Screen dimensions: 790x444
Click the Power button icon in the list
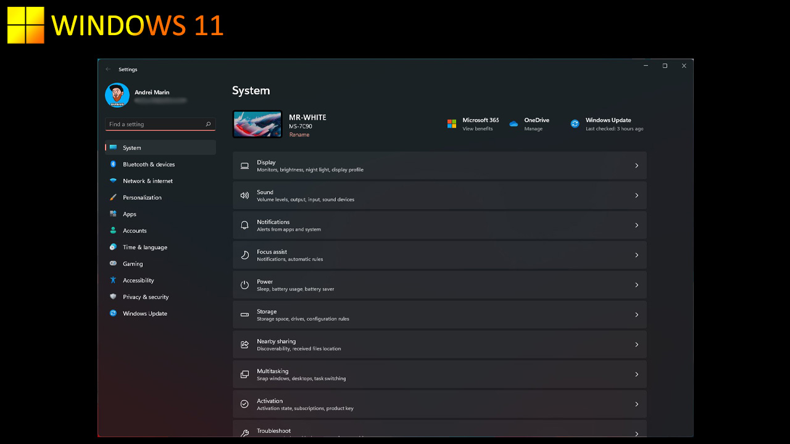(244, 285)
